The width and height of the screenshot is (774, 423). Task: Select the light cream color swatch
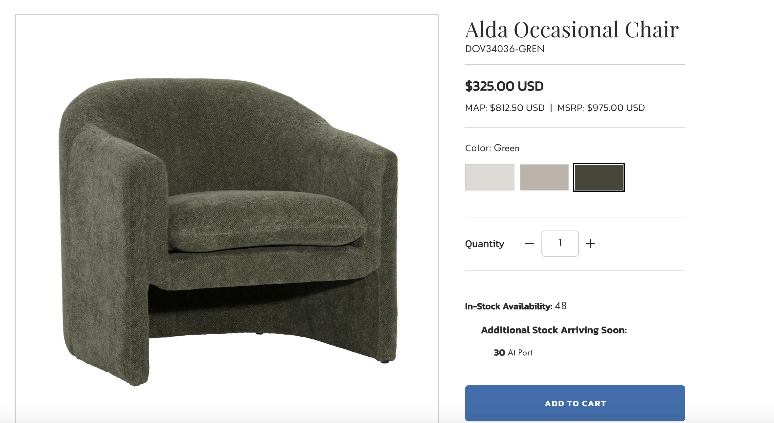pyautogui.click(x=489, y=177)
